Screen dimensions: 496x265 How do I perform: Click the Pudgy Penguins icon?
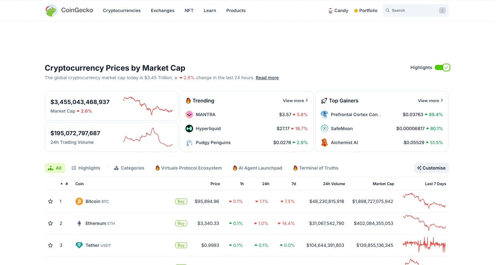coord(189,143)
